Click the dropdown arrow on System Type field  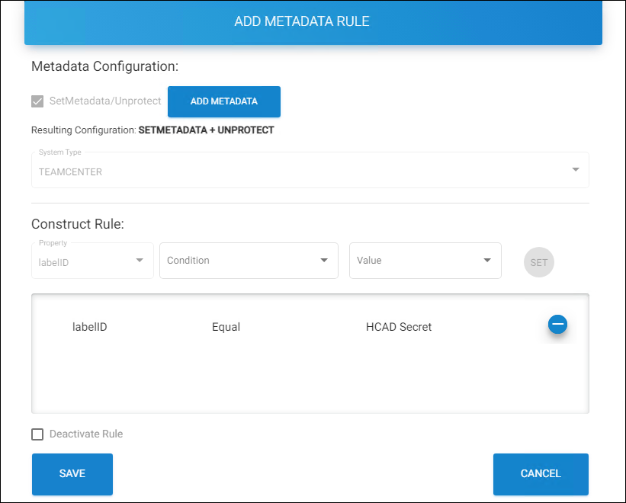click(576, 170)
